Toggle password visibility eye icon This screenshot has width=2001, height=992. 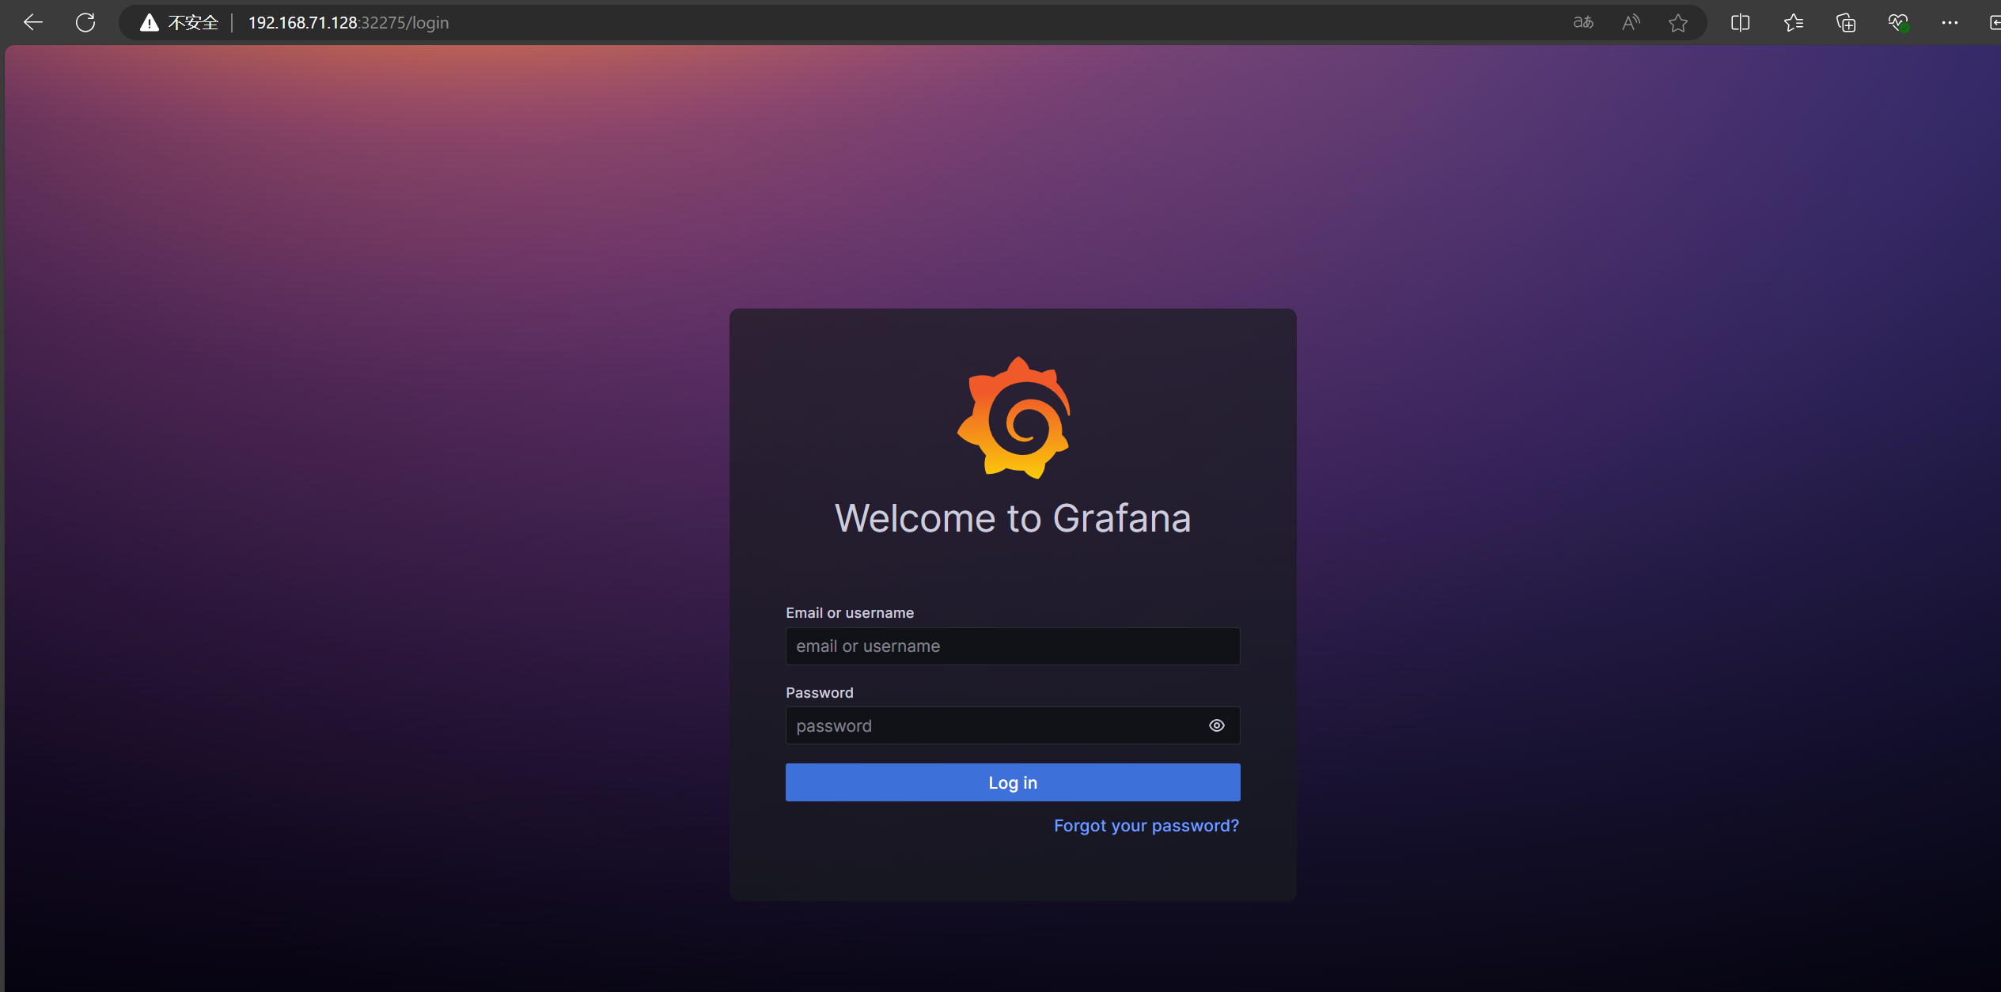click(1217, 725)
